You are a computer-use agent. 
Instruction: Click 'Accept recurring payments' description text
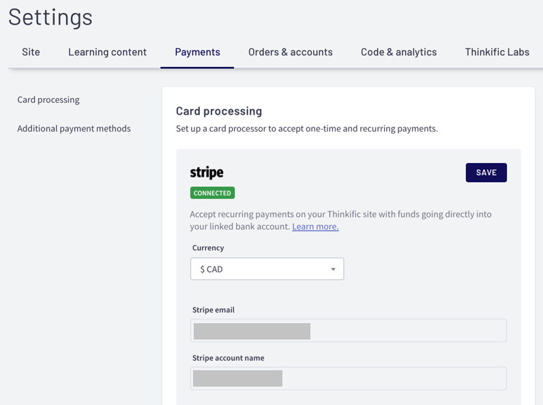pyautogui.click(x=340, y=220)
